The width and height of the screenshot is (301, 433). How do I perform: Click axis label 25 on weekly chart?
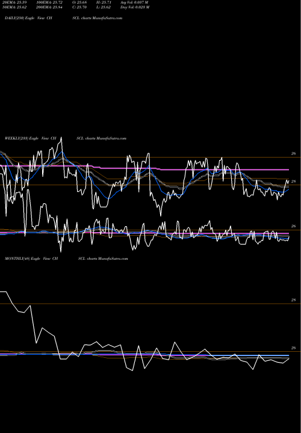[294, 182]
